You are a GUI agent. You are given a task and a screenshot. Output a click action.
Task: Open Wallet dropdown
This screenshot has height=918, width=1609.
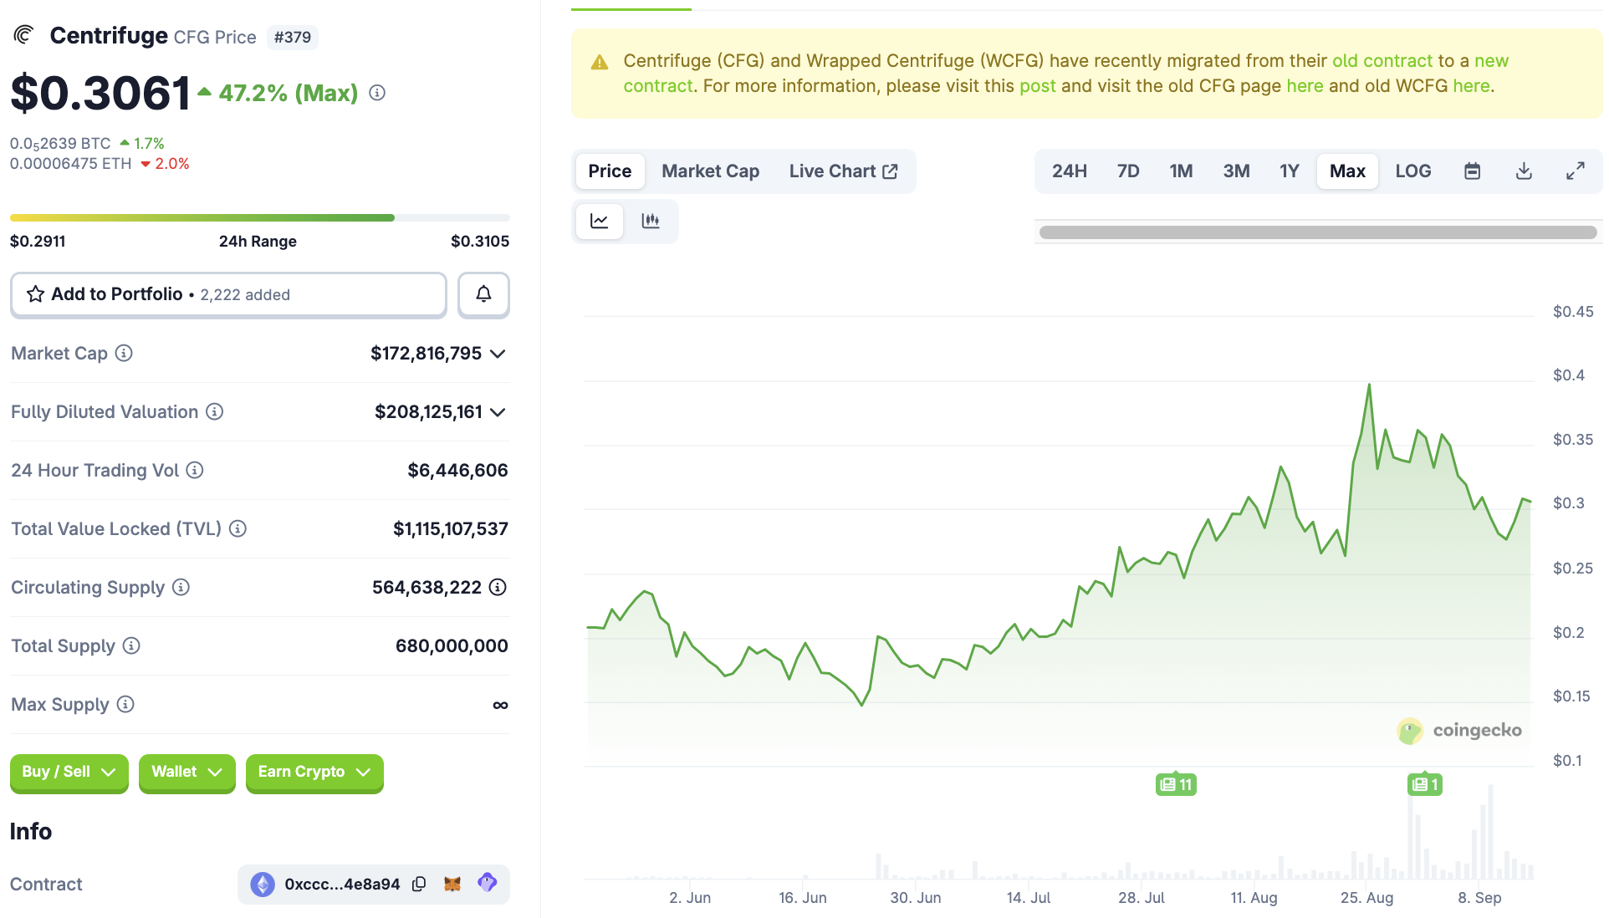186,772
